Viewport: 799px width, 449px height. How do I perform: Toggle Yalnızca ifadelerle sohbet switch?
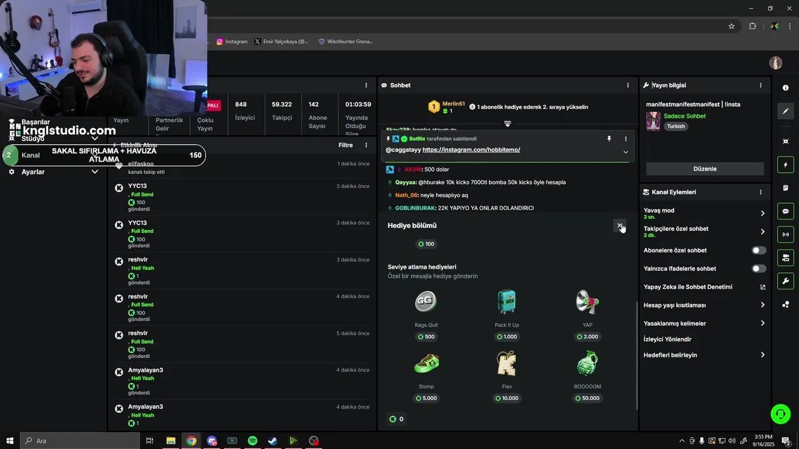[x=758, y=269]
